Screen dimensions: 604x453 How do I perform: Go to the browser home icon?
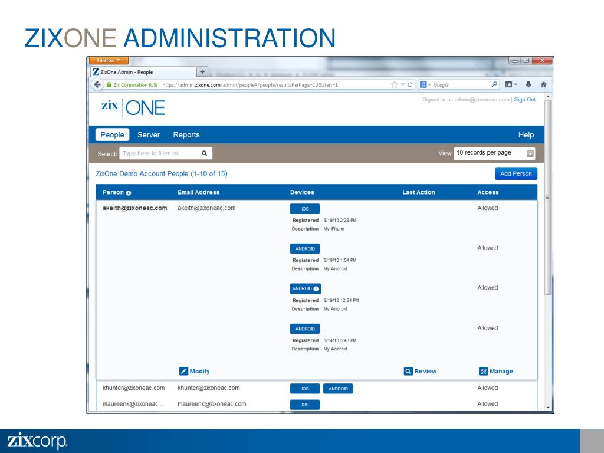(x=543, y=84)
